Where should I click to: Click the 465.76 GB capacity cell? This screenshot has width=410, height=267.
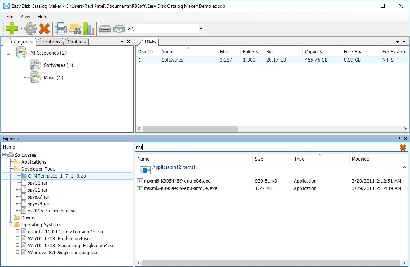coord(316,60)
